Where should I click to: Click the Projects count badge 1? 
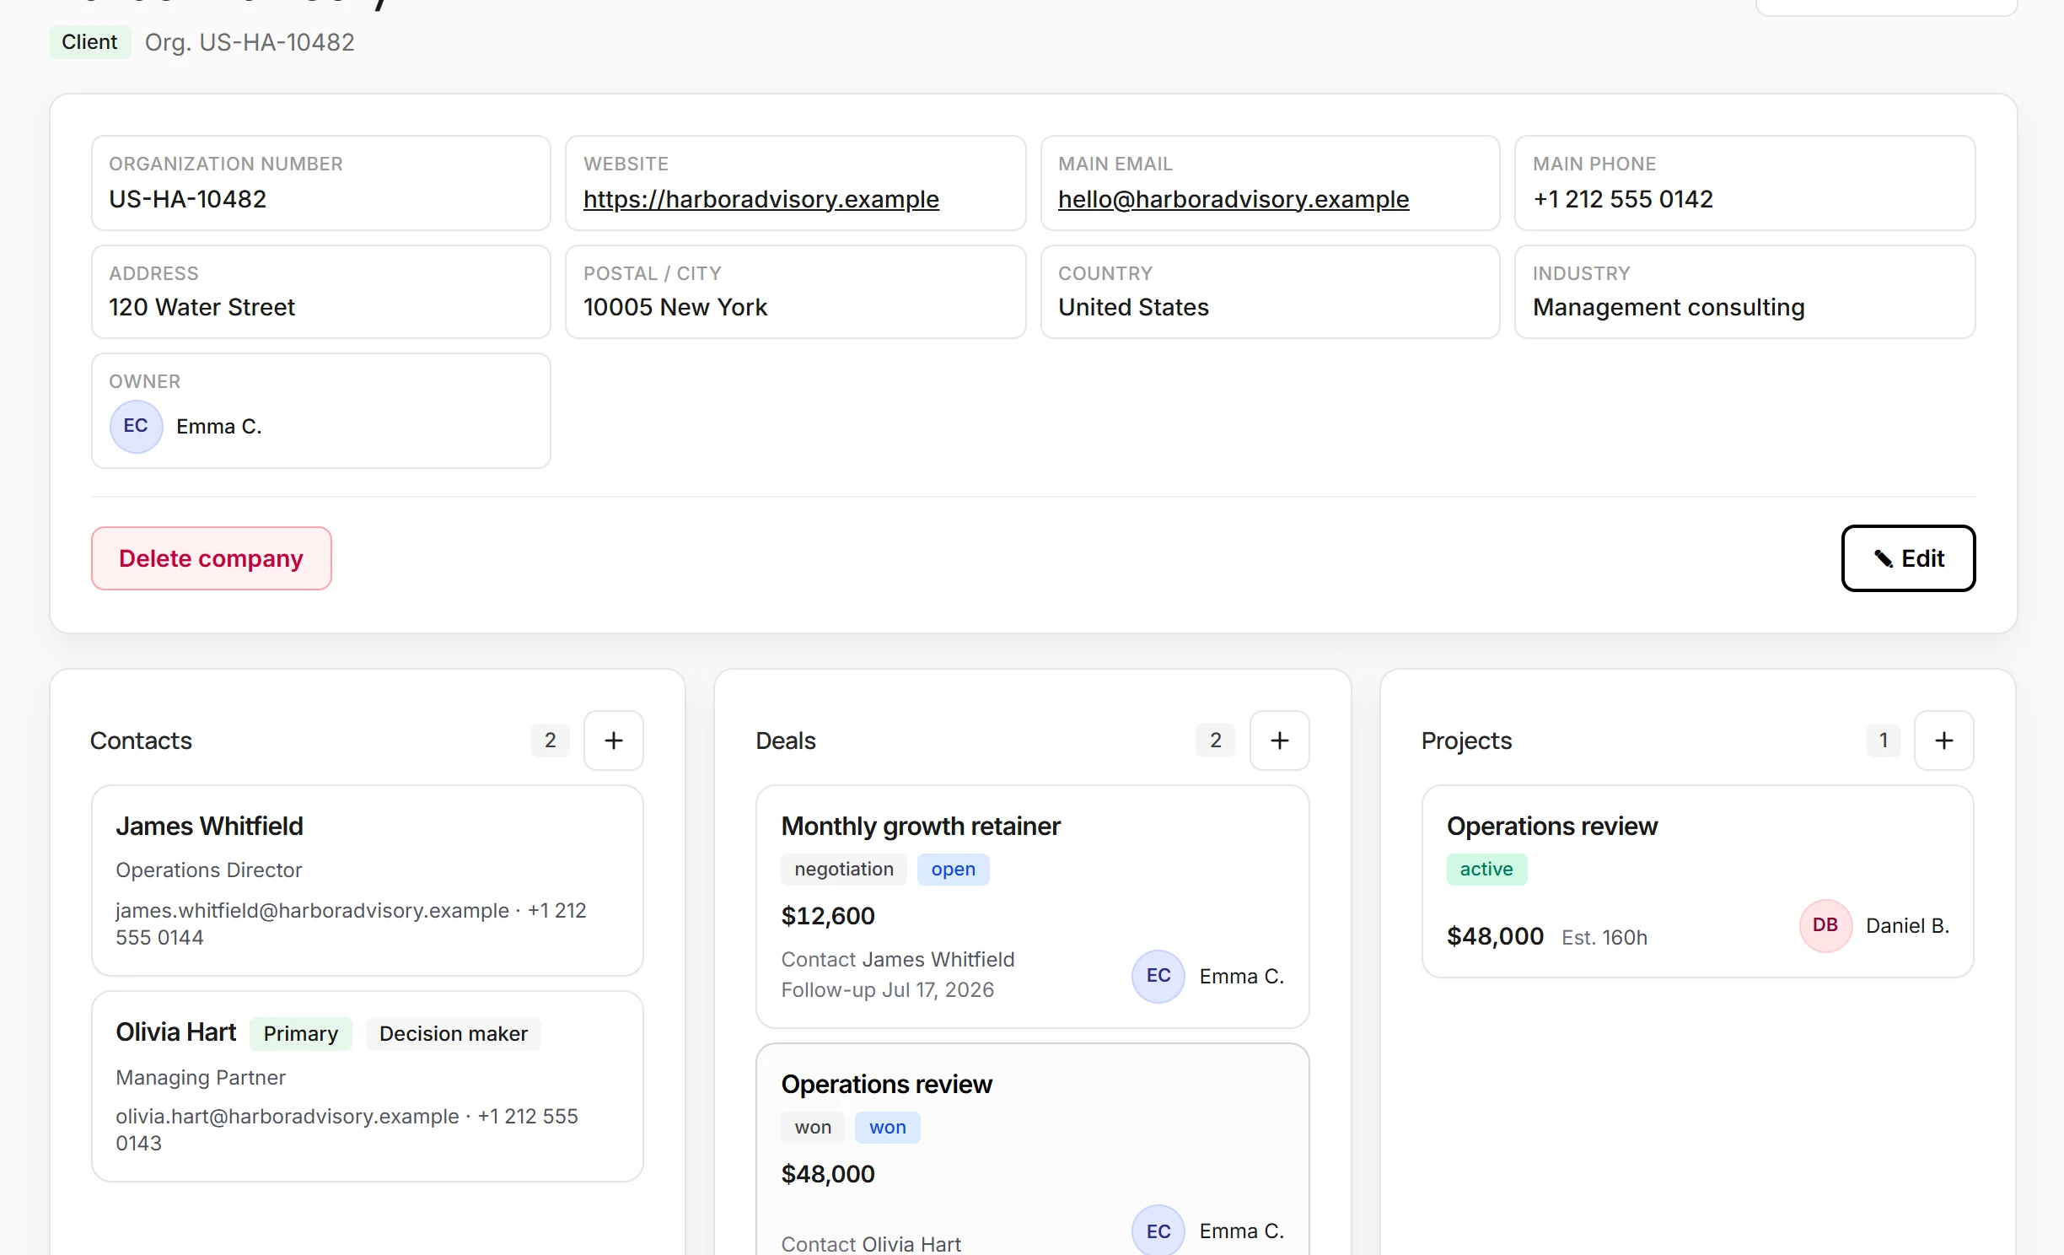click(x=1883, y=741)
